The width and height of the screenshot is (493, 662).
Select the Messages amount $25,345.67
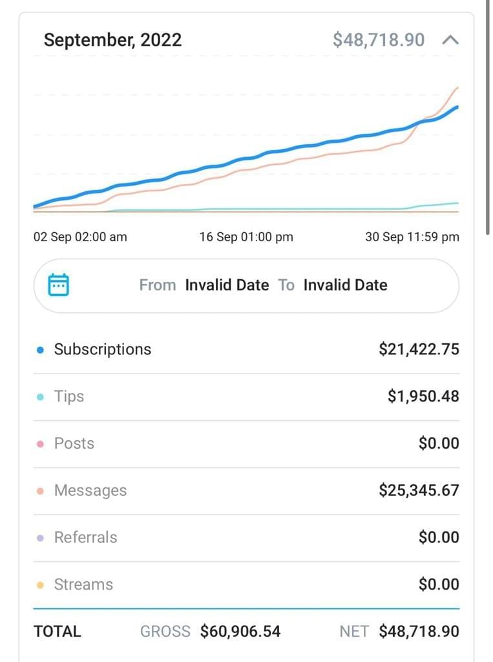tap(419, 491)
